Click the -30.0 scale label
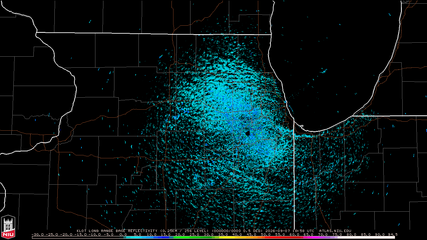The image size is (427, 240). (37, 234)
